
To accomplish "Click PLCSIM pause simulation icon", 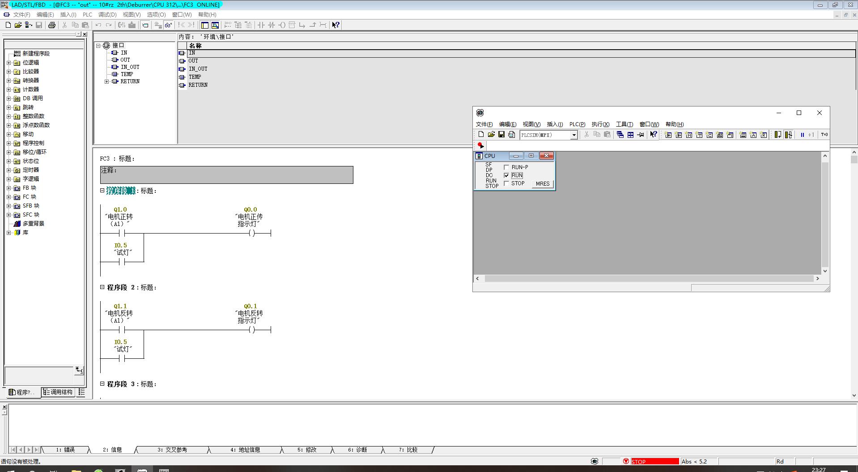I will tap(802, 135).
